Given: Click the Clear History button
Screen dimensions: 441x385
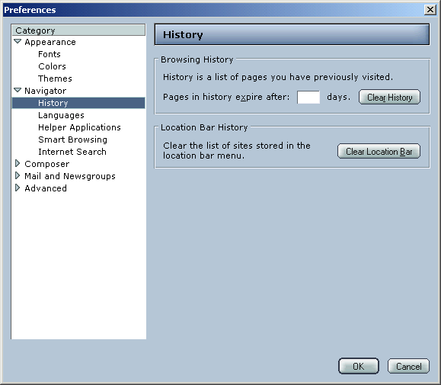Looking at the screenshot, I should pyautogui.click(x=389, y=97).
